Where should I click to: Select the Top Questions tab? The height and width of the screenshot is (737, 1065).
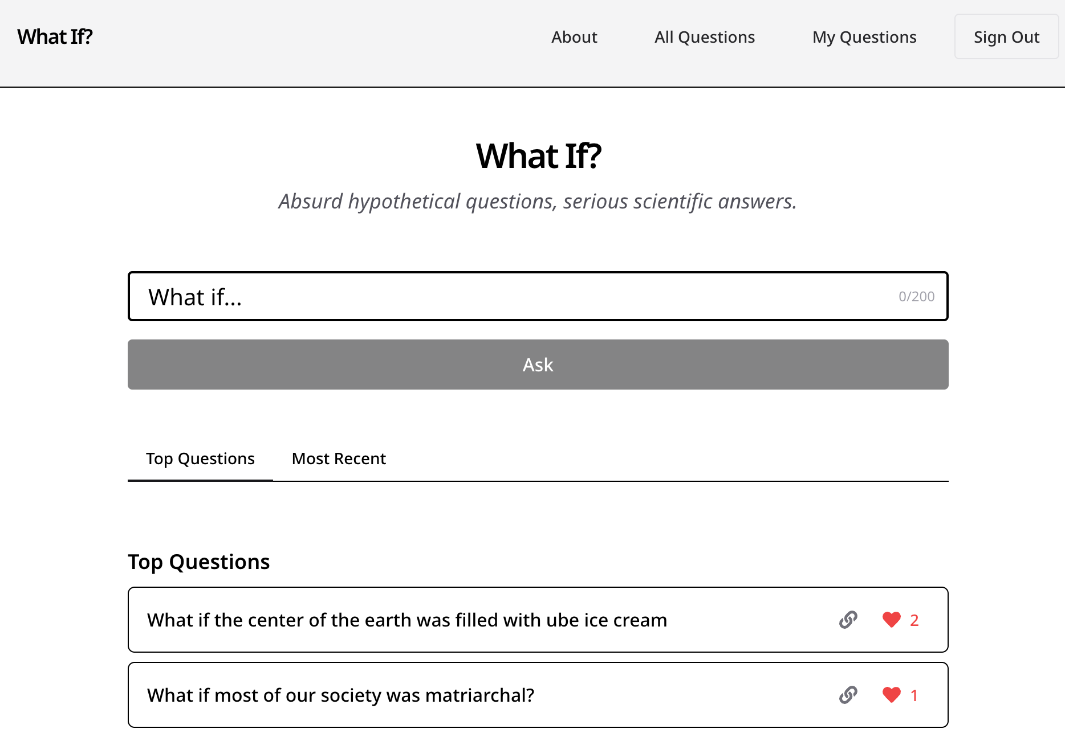coord(200,459)
